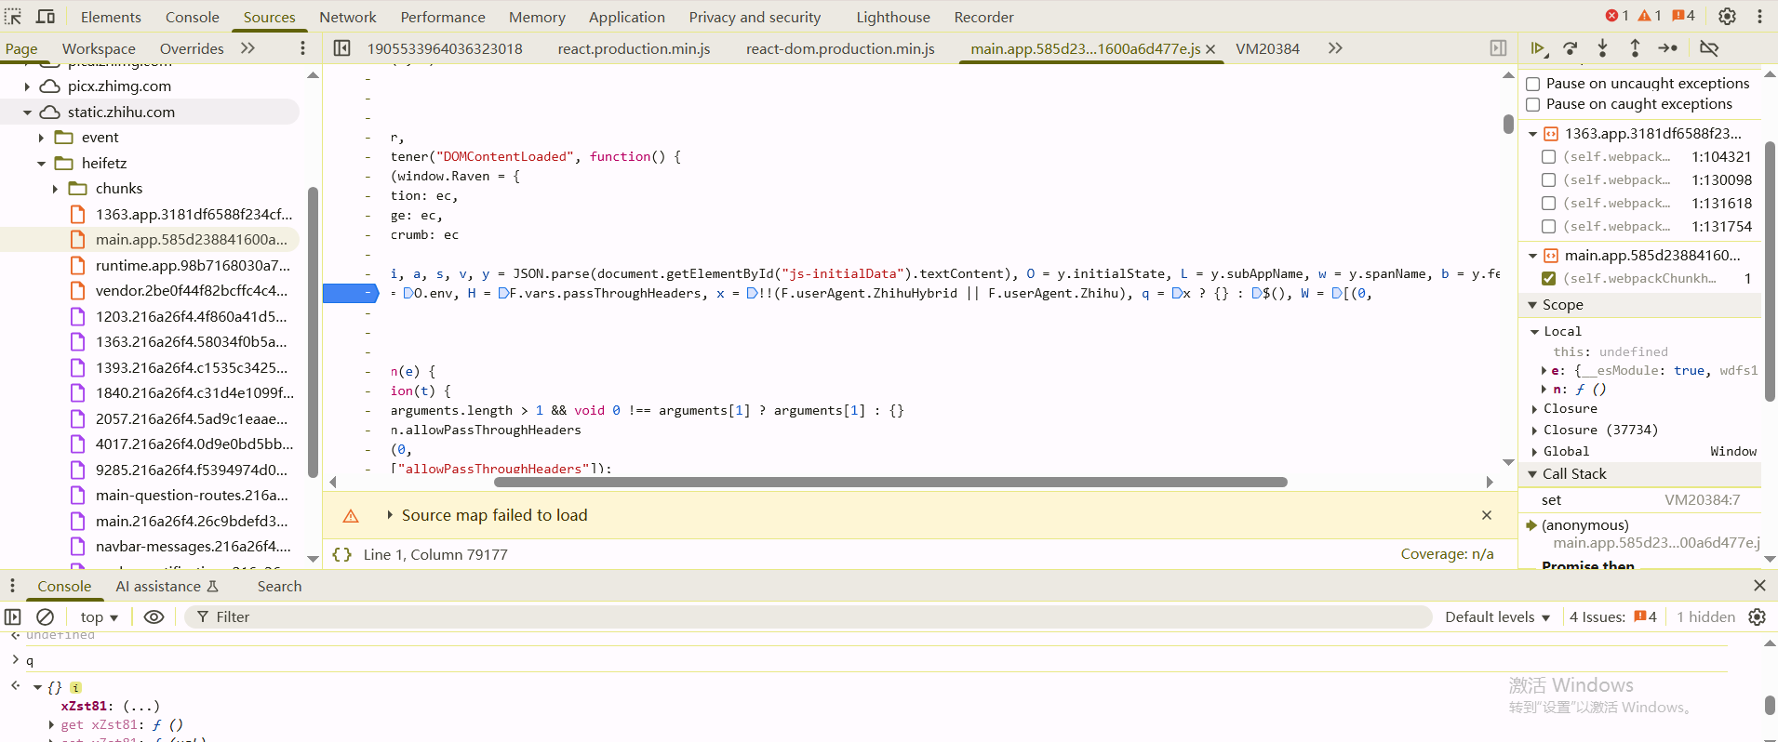The height and width of the screenshot is (742, 1778).
Task: Expand the Source map failed message
Action: [390, 515]
